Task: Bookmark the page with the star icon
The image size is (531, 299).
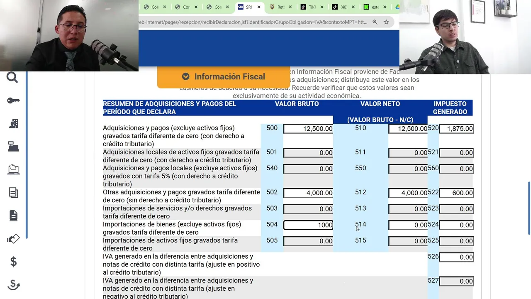Action: [x=386, y=22]
